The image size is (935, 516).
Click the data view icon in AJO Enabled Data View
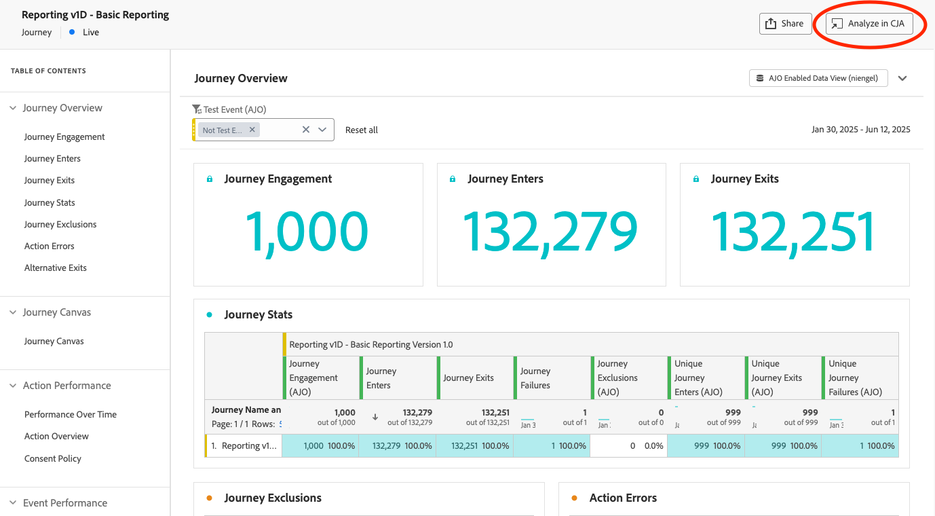coord(759,77)
